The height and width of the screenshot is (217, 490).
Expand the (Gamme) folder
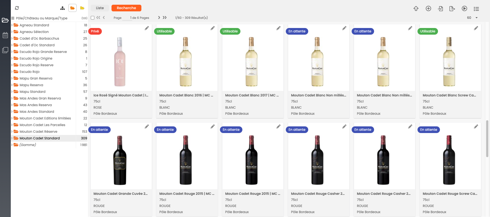tap(12, 145)
